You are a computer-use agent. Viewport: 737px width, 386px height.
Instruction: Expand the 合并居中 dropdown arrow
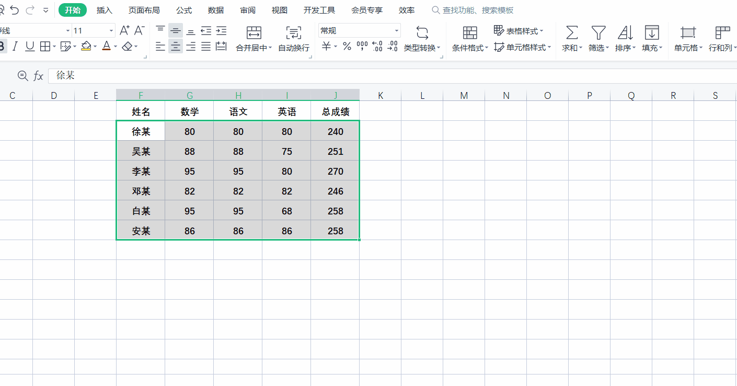click(270, 48)
